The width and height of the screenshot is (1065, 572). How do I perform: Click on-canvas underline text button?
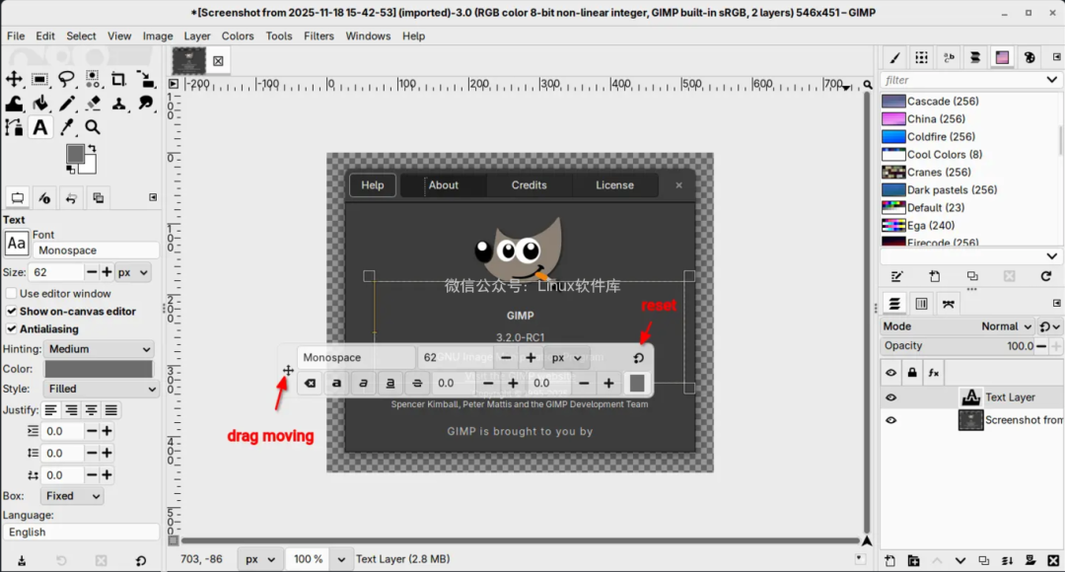click(x=390, y=384)
